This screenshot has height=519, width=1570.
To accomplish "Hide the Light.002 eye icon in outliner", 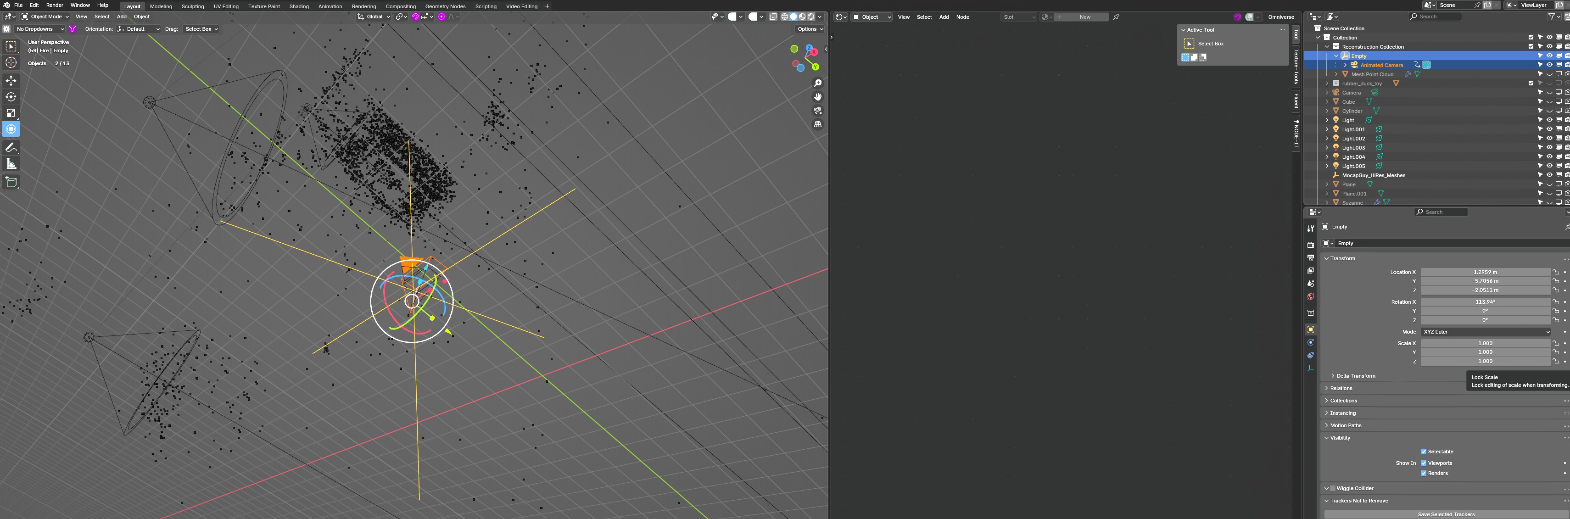I will click(x=1549, y=138).
